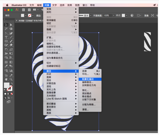This screenshot has height=135, width=159.
Task: Select the Zoom magnifier tool
Action: pos(11,79)
